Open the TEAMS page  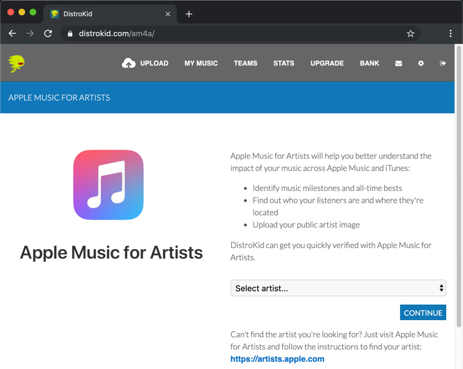245,63
